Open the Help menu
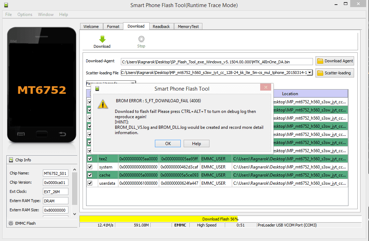Screen dimensions: 369x241 tap(63, 14)
